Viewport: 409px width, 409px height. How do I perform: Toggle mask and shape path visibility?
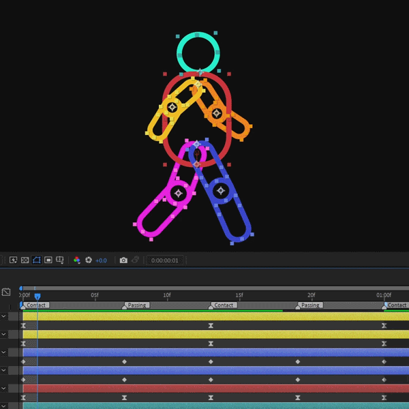(37, 260)
